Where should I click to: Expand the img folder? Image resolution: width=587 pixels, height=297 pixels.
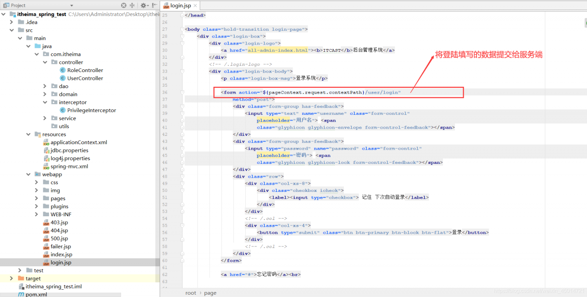[x=36, y=191]
